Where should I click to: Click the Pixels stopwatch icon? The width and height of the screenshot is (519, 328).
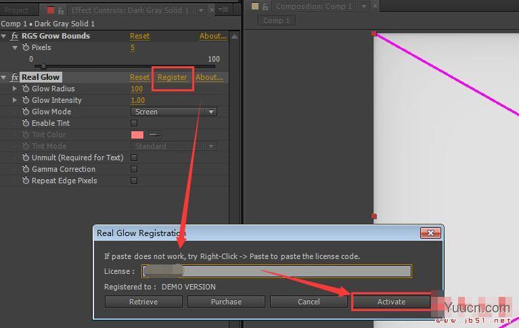coord(26,47)
